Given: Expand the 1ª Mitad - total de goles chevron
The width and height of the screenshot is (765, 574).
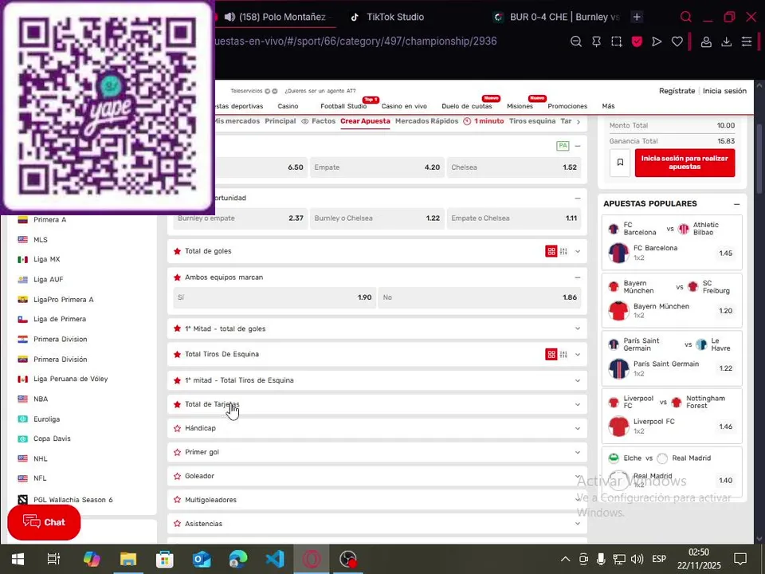Looking at the screenshot, I should [578, 328].
